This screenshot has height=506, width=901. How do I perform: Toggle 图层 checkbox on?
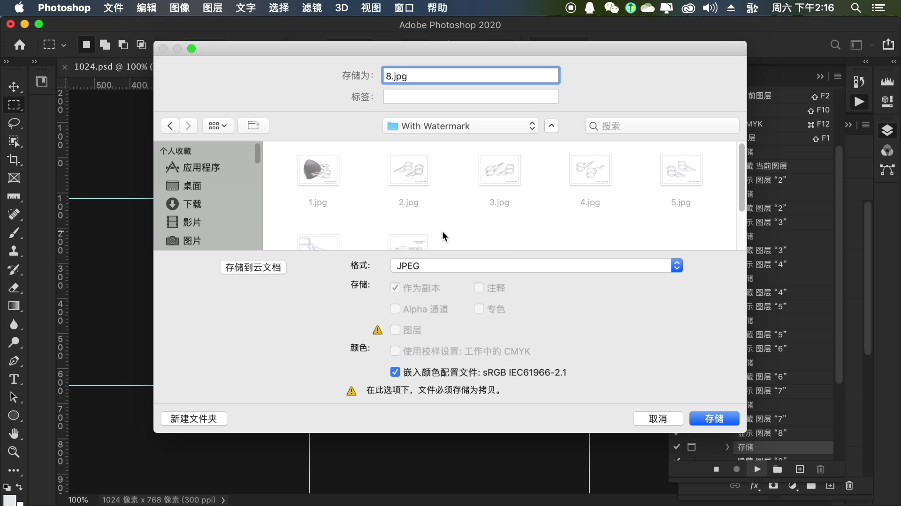pyautogui.click(x=396, y=329)
